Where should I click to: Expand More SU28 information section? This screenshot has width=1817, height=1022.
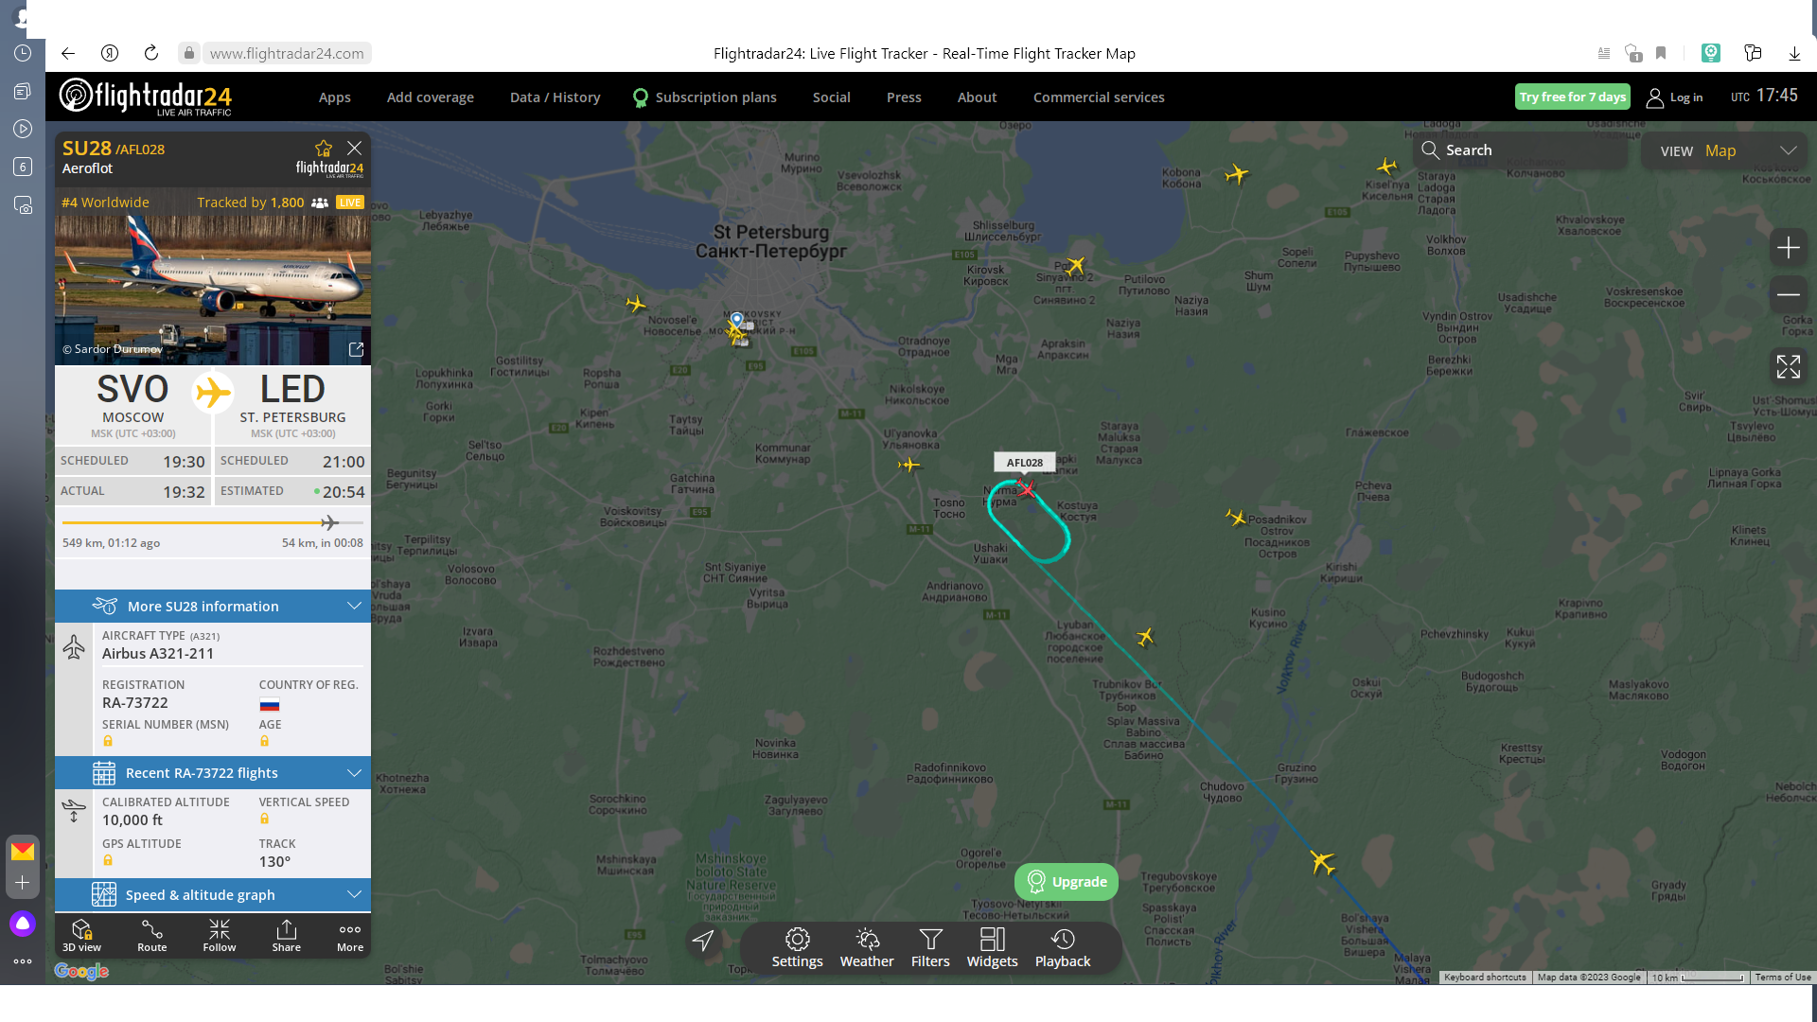pos(213,606)
